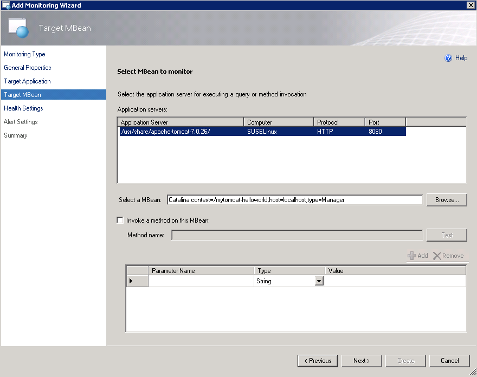Click SUSELinux computer cell
Viewport: 477px width, 377px height.
click(262, 131)
